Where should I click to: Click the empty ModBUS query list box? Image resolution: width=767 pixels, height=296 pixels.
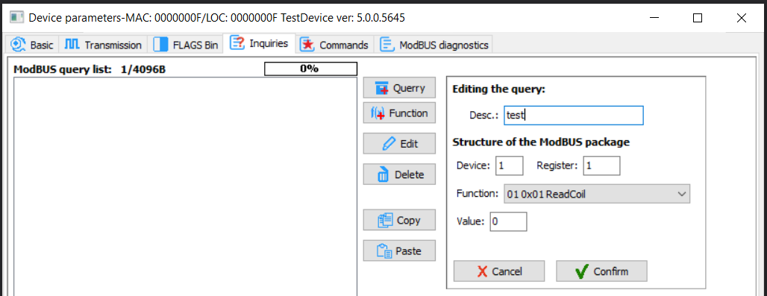click(x=185, y=186)
